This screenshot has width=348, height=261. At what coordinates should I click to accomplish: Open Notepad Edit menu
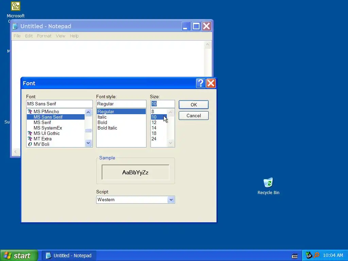tap(29, 36)
